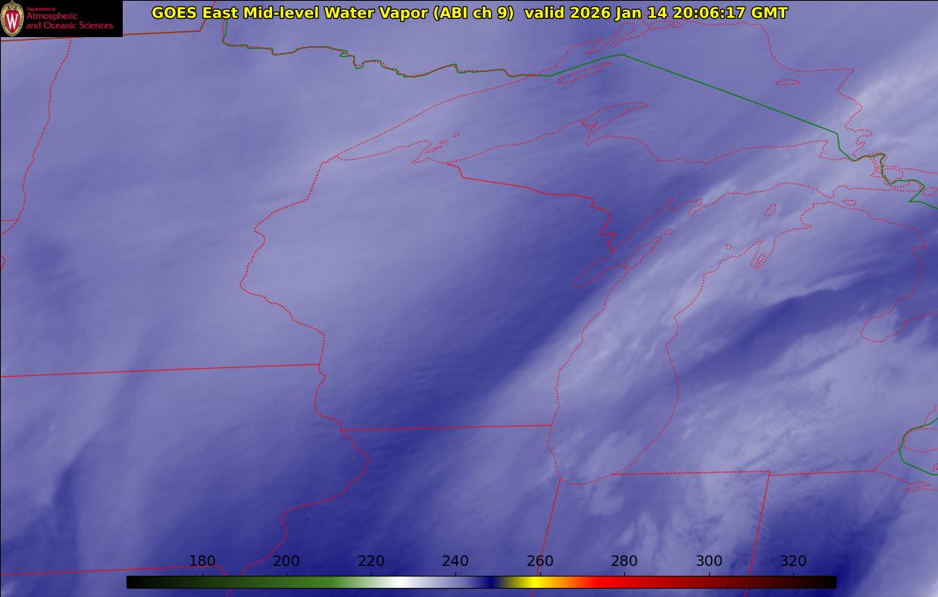Click the Atmospheric and Oceanic Sciences logo
This screenshot has width=938, height=597.
coord(61,18)
